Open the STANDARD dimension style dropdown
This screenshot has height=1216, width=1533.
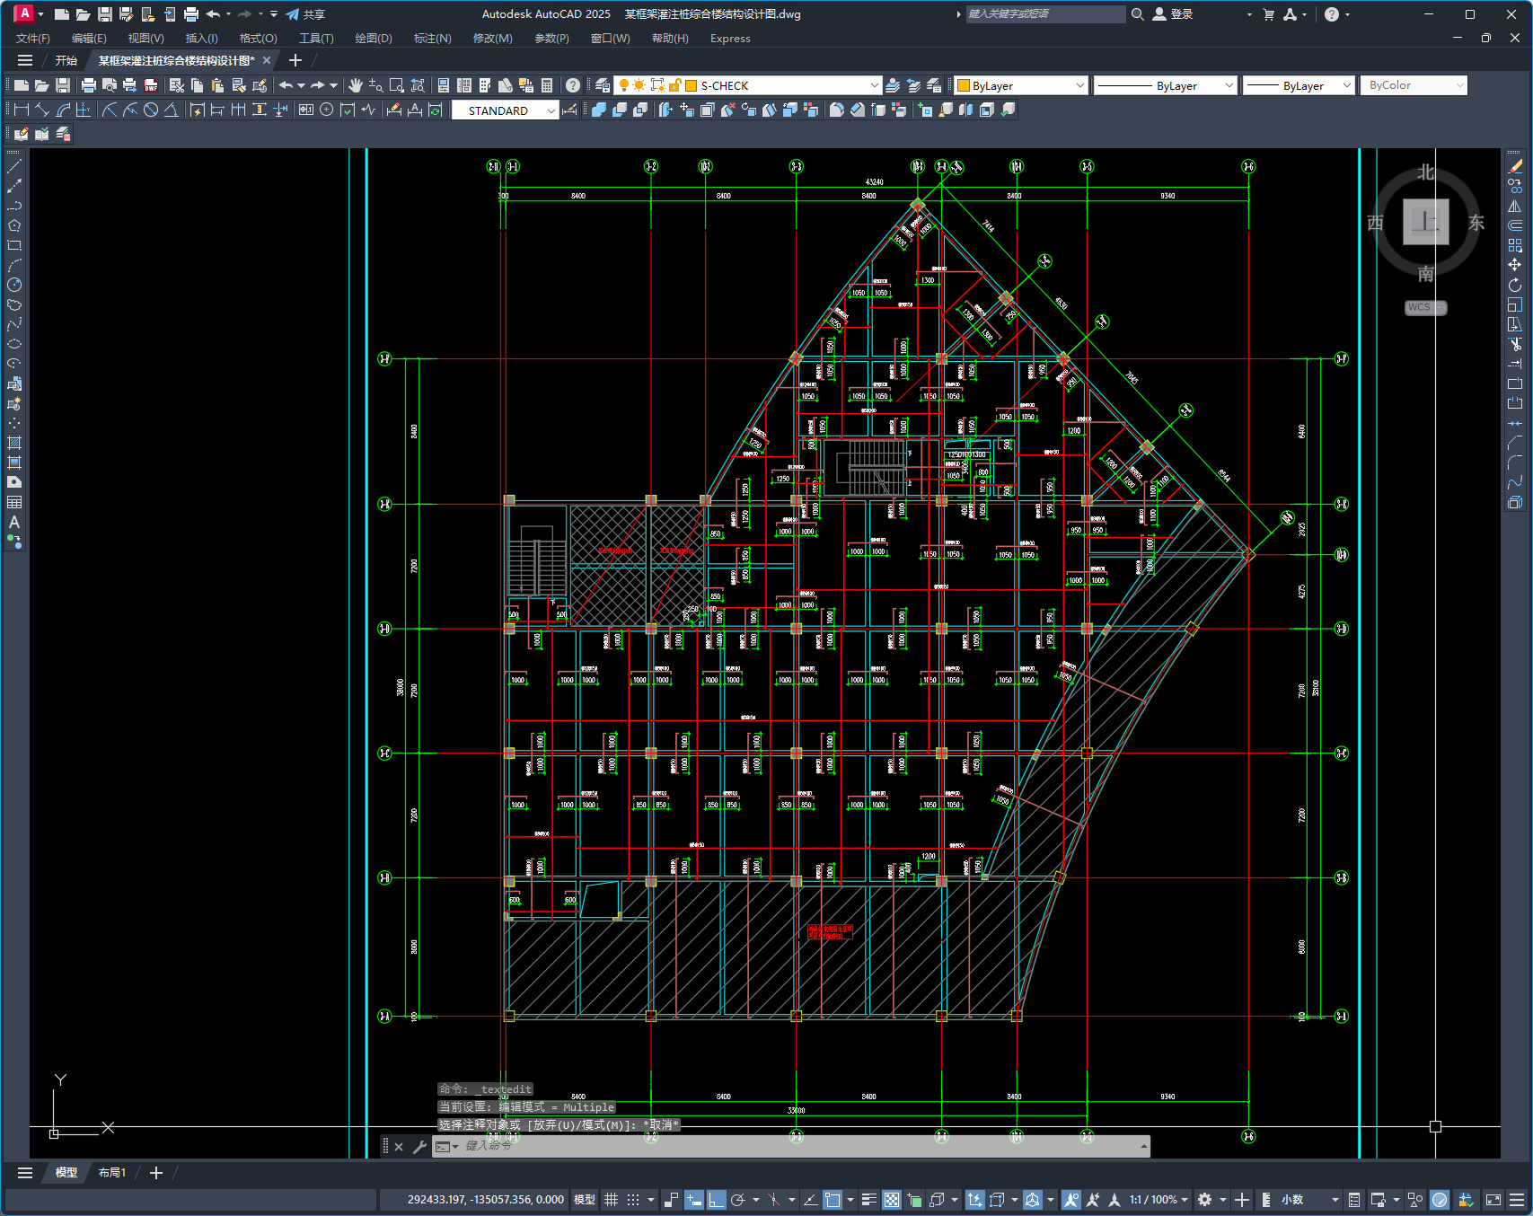[551, 110]
